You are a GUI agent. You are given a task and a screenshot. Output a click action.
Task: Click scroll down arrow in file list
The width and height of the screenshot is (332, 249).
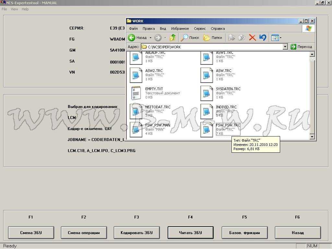pyautogui.click(x=312, y=137)
